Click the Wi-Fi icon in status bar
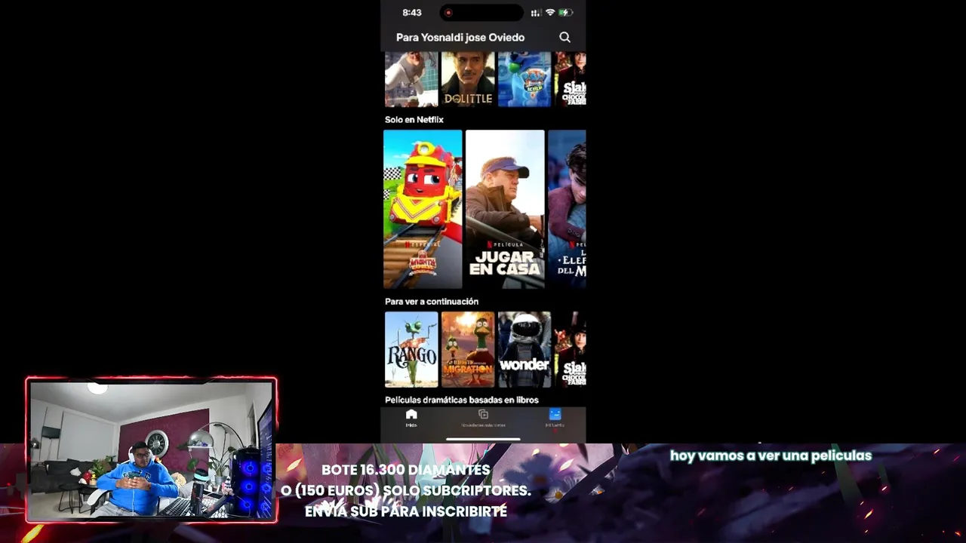The height and width of the screenshot is (543, 966). tap(550, 12)
